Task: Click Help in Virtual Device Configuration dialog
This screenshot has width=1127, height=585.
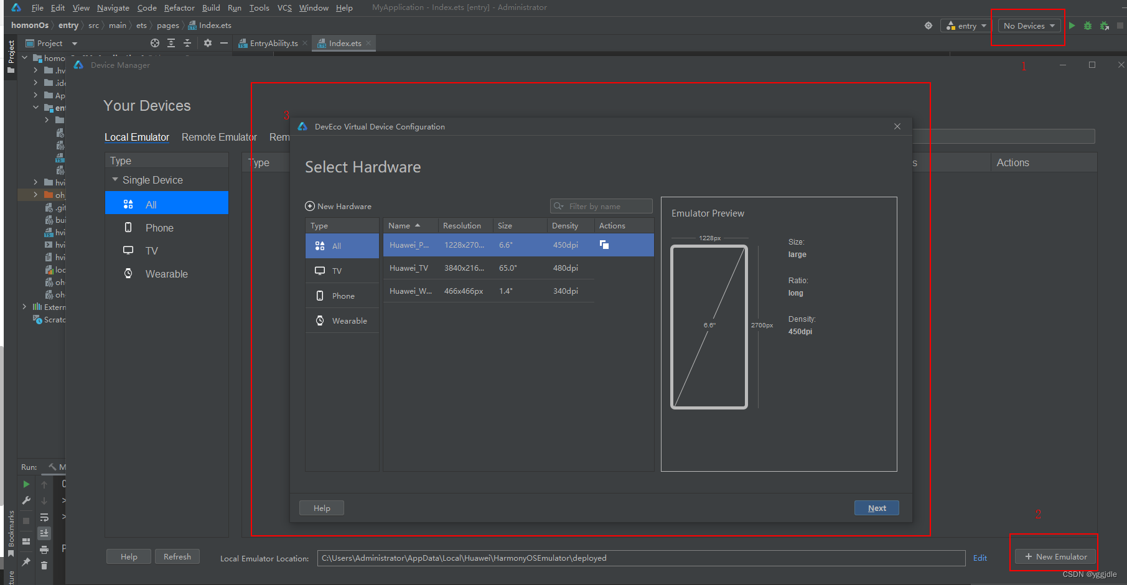Action: pyautogui.click(x=322, y=508)
